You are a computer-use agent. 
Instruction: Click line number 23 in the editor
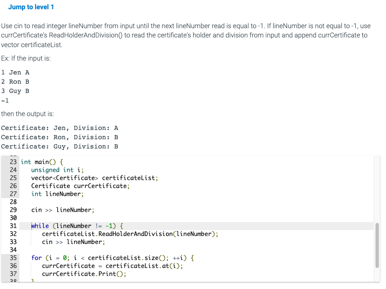(13, 162)
